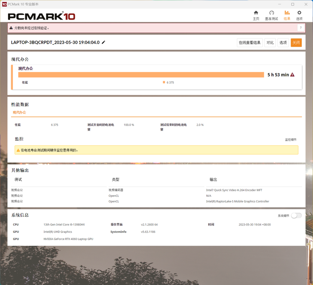Click the 5 h 53 min result

pyautogui.click(x=278, y=75)
